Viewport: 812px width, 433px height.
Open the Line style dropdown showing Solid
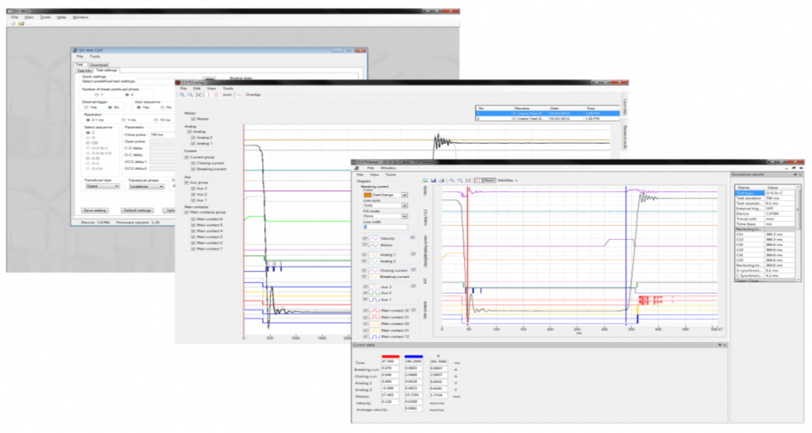click(x=405, y=205)
